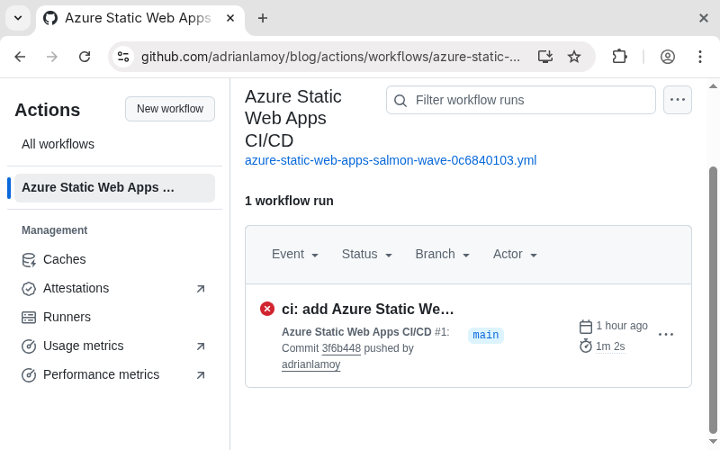
Task: Click the red failed-run status icon
Action: [x=267, y=309]
